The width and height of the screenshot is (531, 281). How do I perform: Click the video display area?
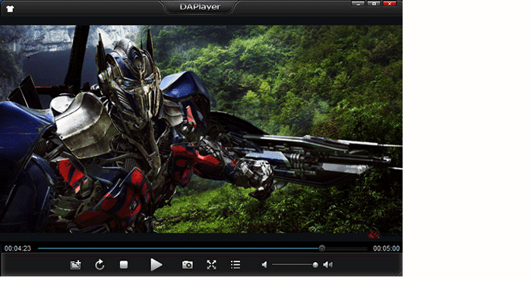201,129
